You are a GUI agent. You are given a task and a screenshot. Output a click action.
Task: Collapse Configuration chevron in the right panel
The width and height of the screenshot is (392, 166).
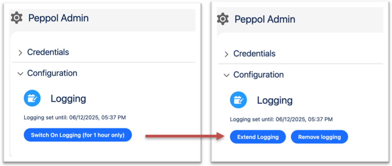227,75
